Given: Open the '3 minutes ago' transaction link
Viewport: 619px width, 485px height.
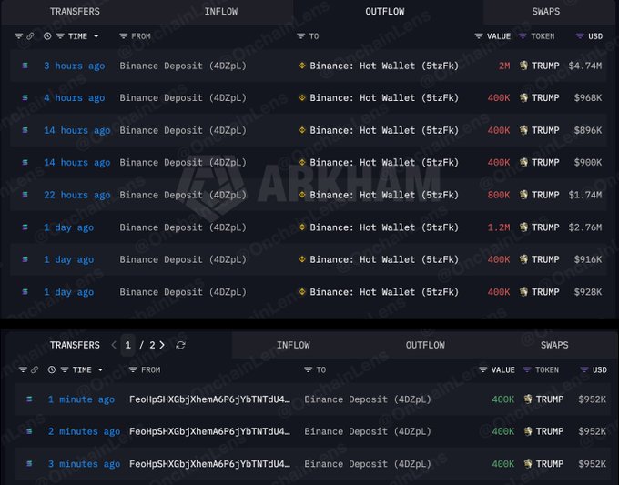Looking at the screenshot, I should pos(84,464).
